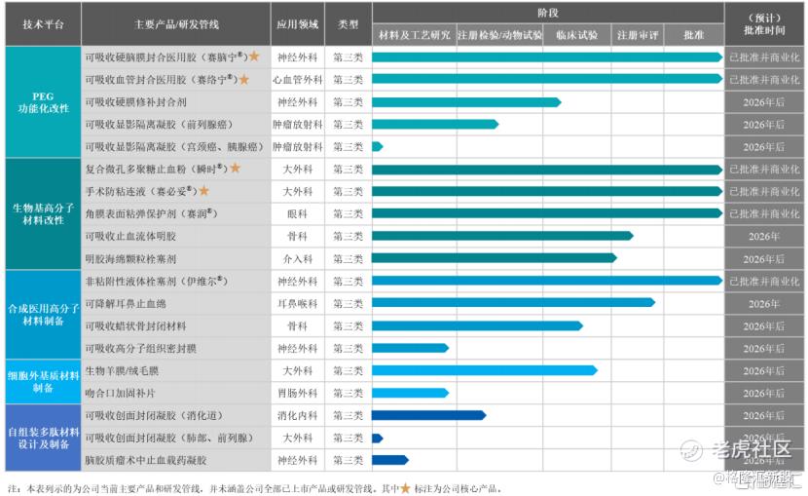Image resolution: width=808 pixels, height=496 pixels.
Task: Click product name 非粘附性液体栓塞剂（伊维尔）
Action: 156,281
